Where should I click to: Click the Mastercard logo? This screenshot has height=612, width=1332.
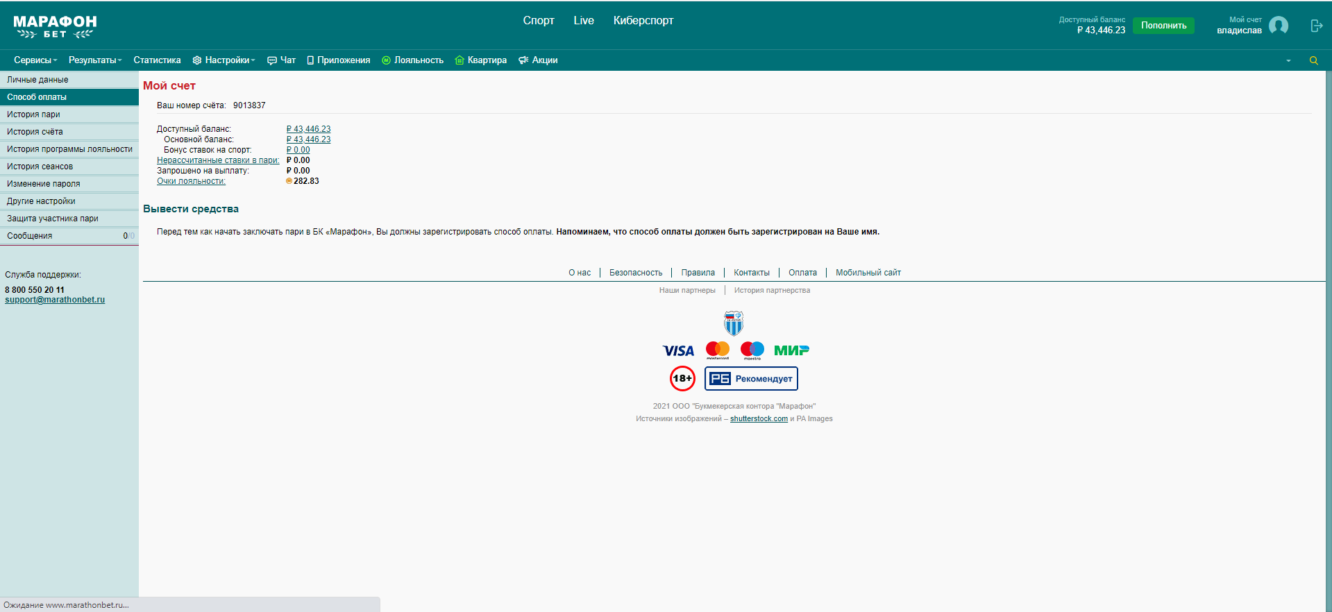[717, 350]
